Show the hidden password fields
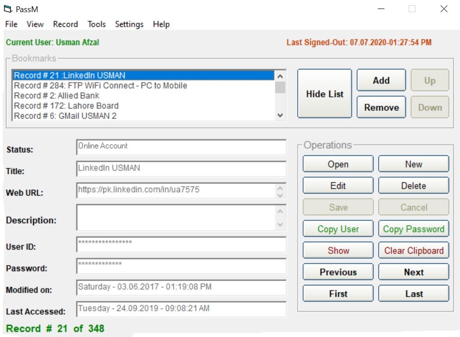 coord(338,251)
